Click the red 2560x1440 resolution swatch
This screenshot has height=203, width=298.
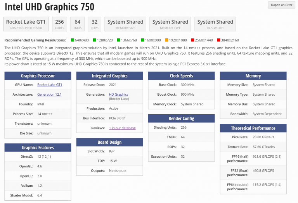click(x=192, y=40)
